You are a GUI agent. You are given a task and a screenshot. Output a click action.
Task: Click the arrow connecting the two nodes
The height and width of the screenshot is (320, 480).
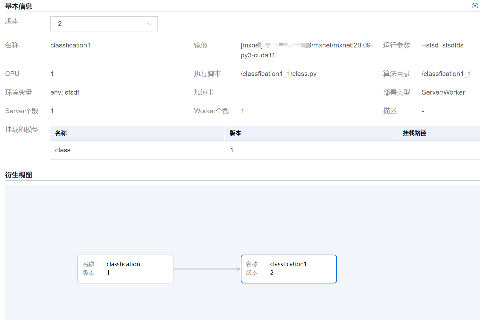pos(207,269)
